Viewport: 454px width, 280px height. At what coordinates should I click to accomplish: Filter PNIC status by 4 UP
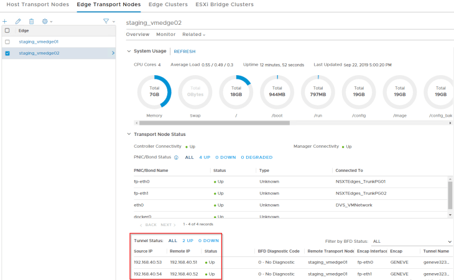tap(205, 157)
